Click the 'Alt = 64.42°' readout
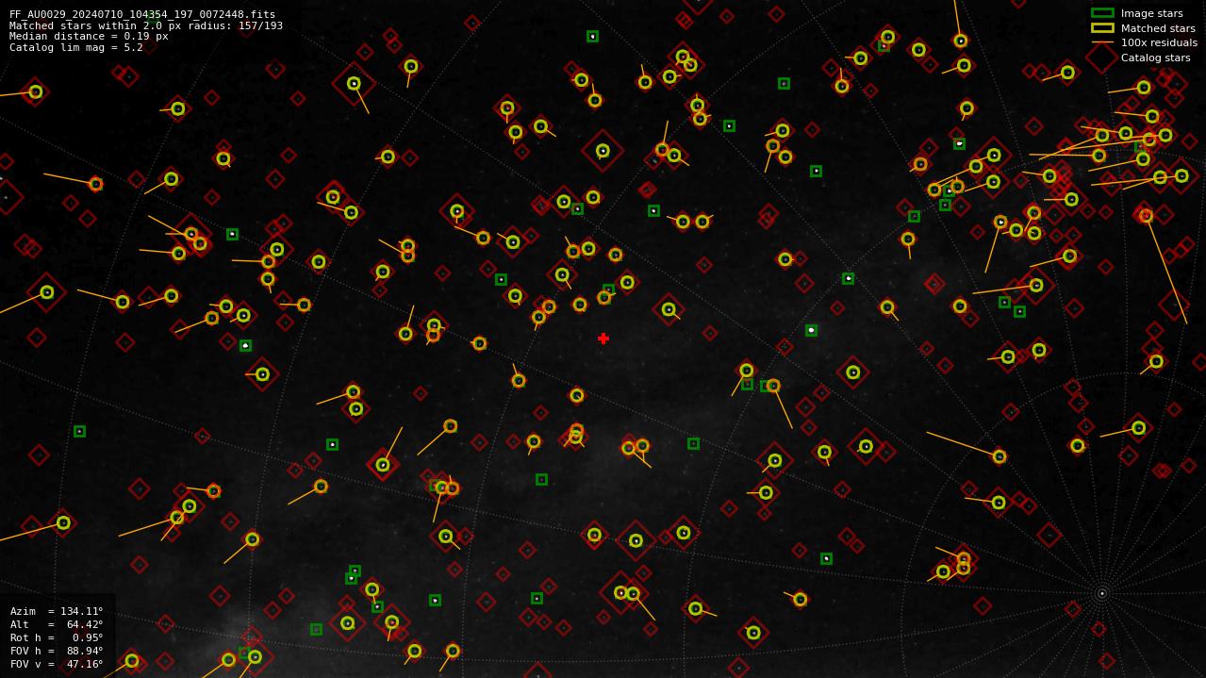The height and width of the screenshot is (678, 1206). point(57,624)
